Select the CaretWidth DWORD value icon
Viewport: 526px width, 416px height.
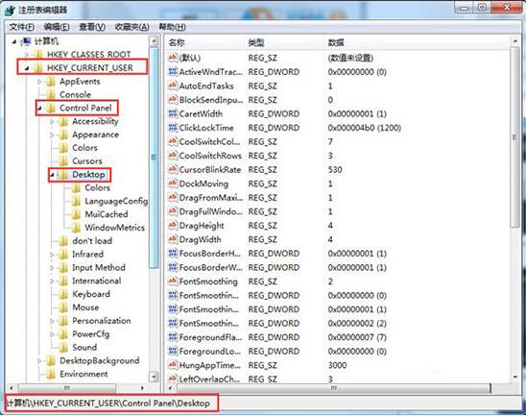173,113
